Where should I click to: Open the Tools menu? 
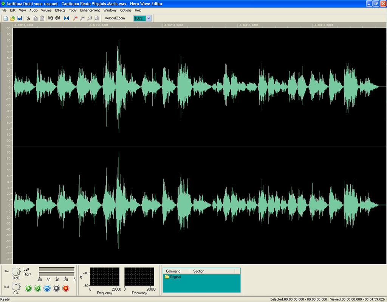73,10
